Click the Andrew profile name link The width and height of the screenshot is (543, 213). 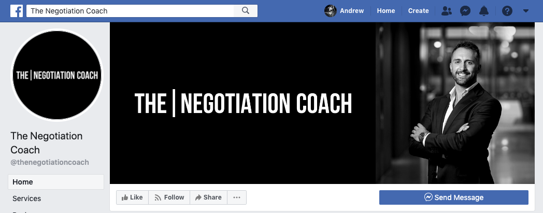pyautogui.click(x=352, y=11)
